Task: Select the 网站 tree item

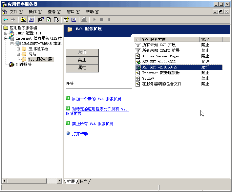Action: click(32, 54)
